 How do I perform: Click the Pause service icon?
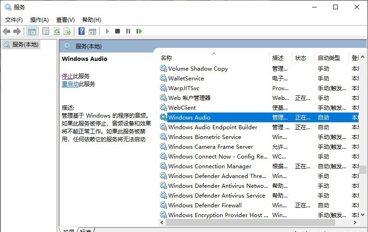[128, 31]
